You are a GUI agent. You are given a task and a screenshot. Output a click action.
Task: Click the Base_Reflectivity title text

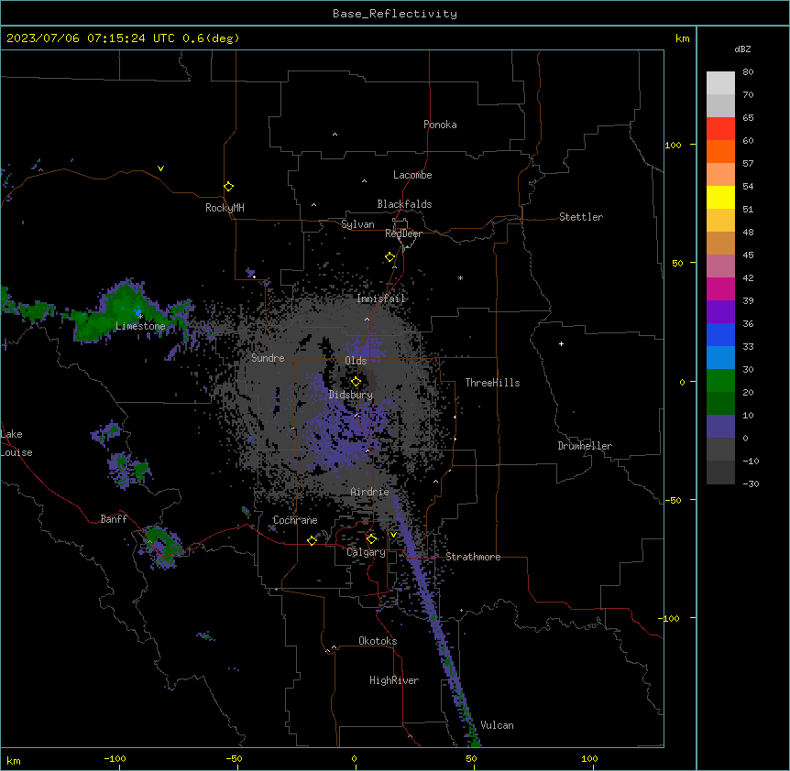coord(395,14)
